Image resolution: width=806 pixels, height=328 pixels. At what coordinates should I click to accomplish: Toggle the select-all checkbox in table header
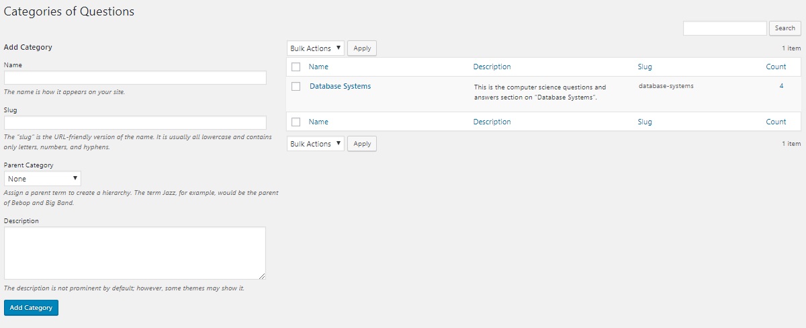coord(296,67)
